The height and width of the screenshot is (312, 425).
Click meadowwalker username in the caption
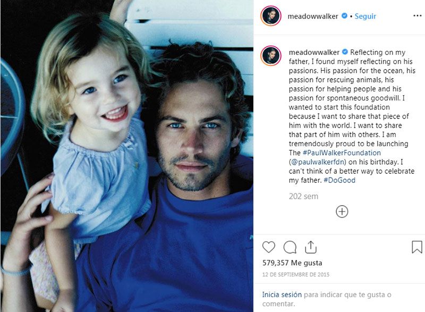pyautogui.click(x=314, y=52)
